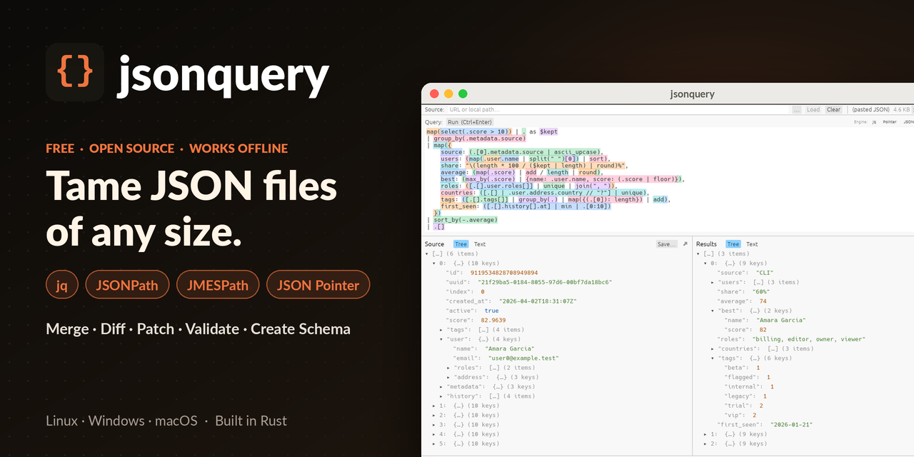Click the JMESPath pill badge
The image size is (914, 457).
tap(218, 285)
